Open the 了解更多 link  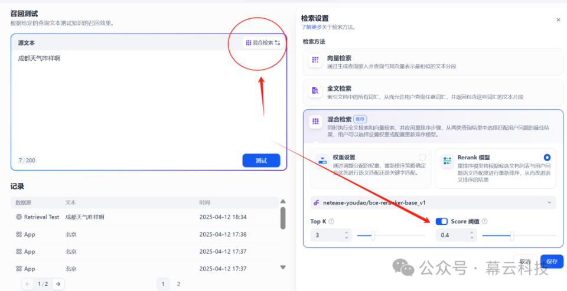311,27
